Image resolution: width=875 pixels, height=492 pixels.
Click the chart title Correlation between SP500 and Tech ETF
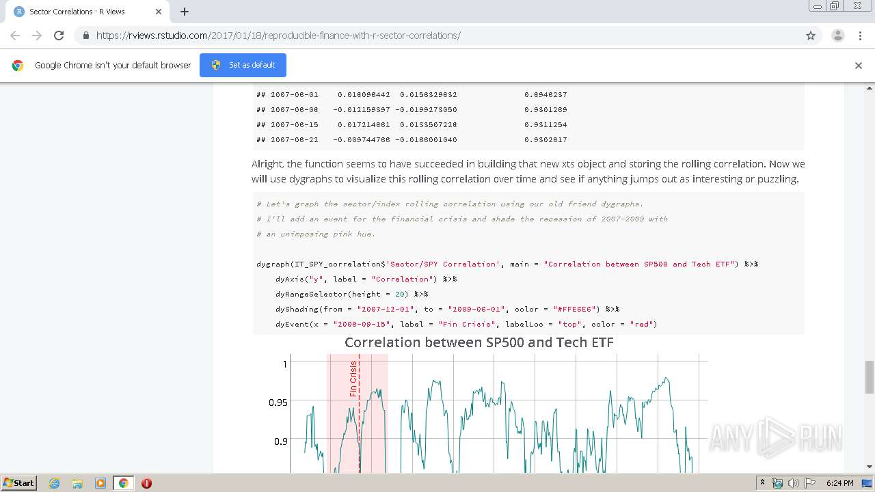(x=479, y=342)
